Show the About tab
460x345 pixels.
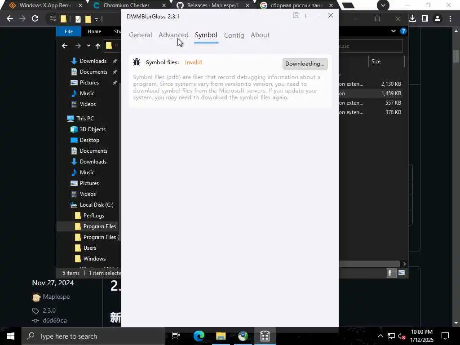point(260,35)
